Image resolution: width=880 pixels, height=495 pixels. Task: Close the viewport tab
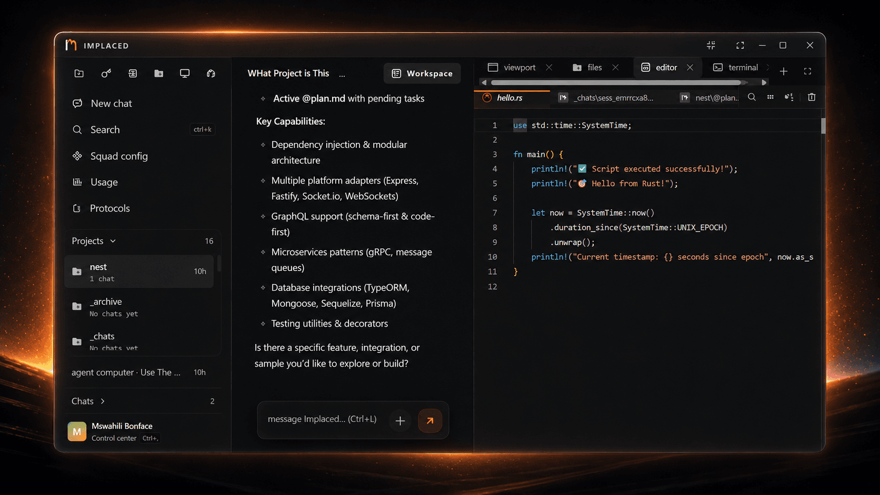(x=549, y=67)
